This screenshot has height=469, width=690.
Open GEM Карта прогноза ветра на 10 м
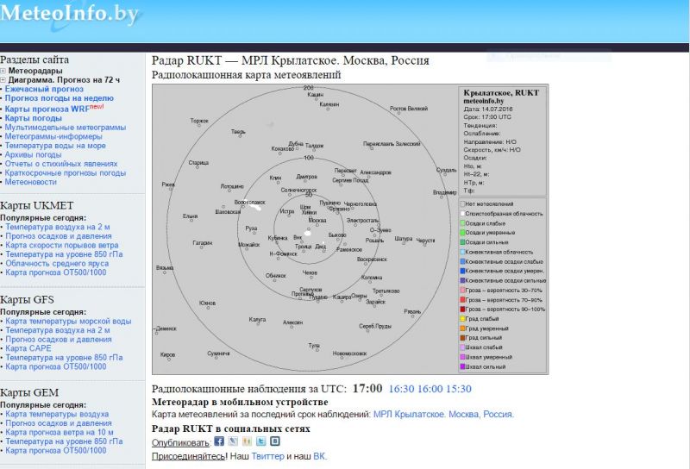point(59,433)
